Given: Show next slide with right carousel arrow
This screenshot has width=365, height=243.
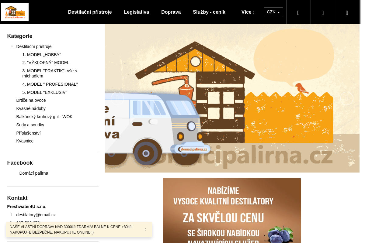Looking at the screenshot, I should 346,98.
